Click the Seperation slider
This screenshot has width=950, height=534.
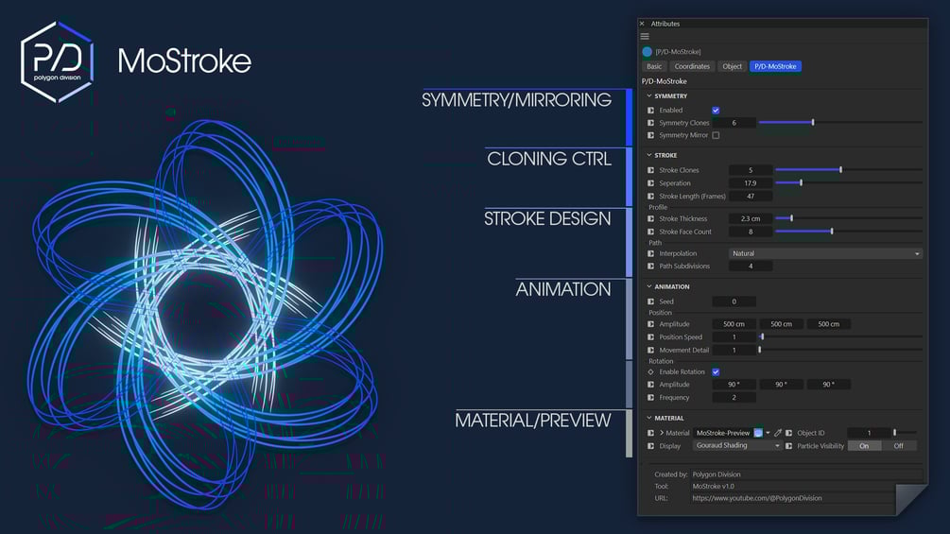(x=849, y=182)
